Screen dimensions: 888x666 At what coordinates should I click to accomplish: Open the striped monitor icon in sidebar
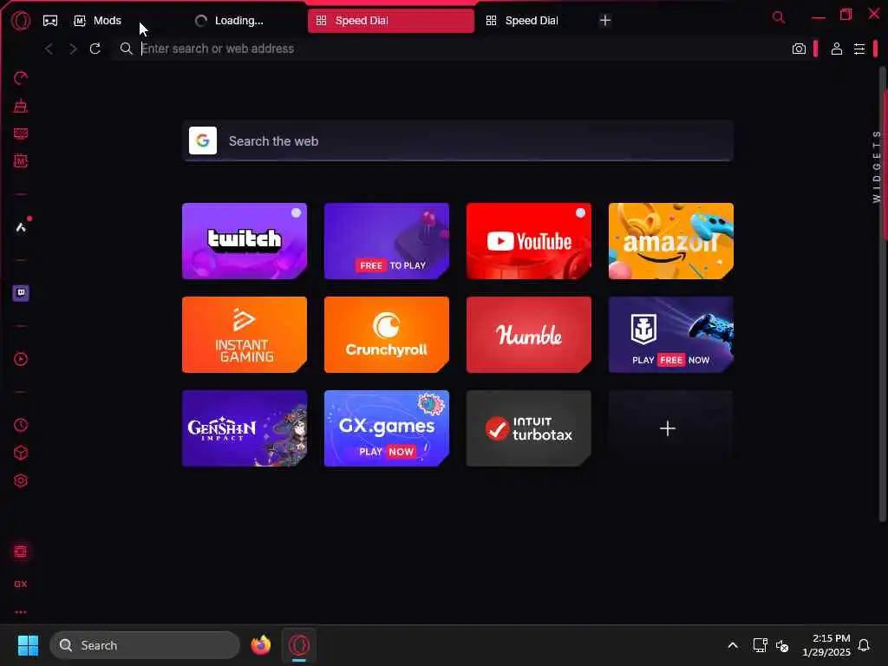pyautogui.click(x=21, y=134)
